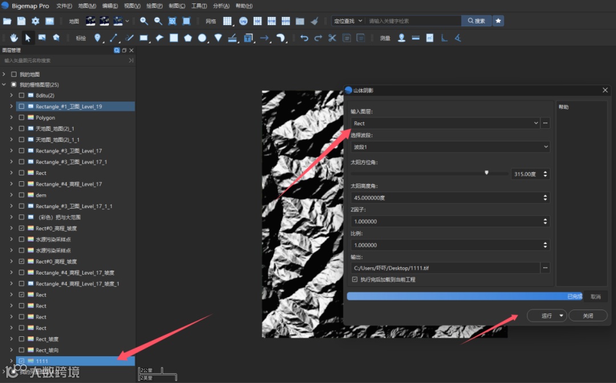Browse input layer with ... button
Image resolution: width=616 pixels, height=383 pixels.
545,123
